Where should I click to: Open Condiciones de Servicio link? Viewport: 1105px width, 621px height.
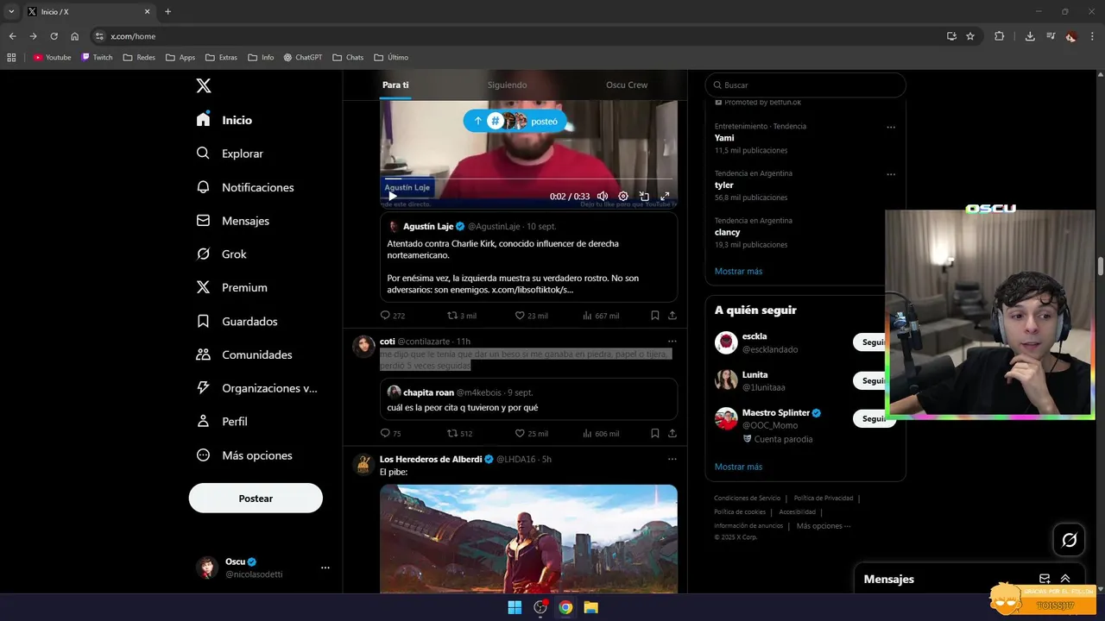point(747,498)
